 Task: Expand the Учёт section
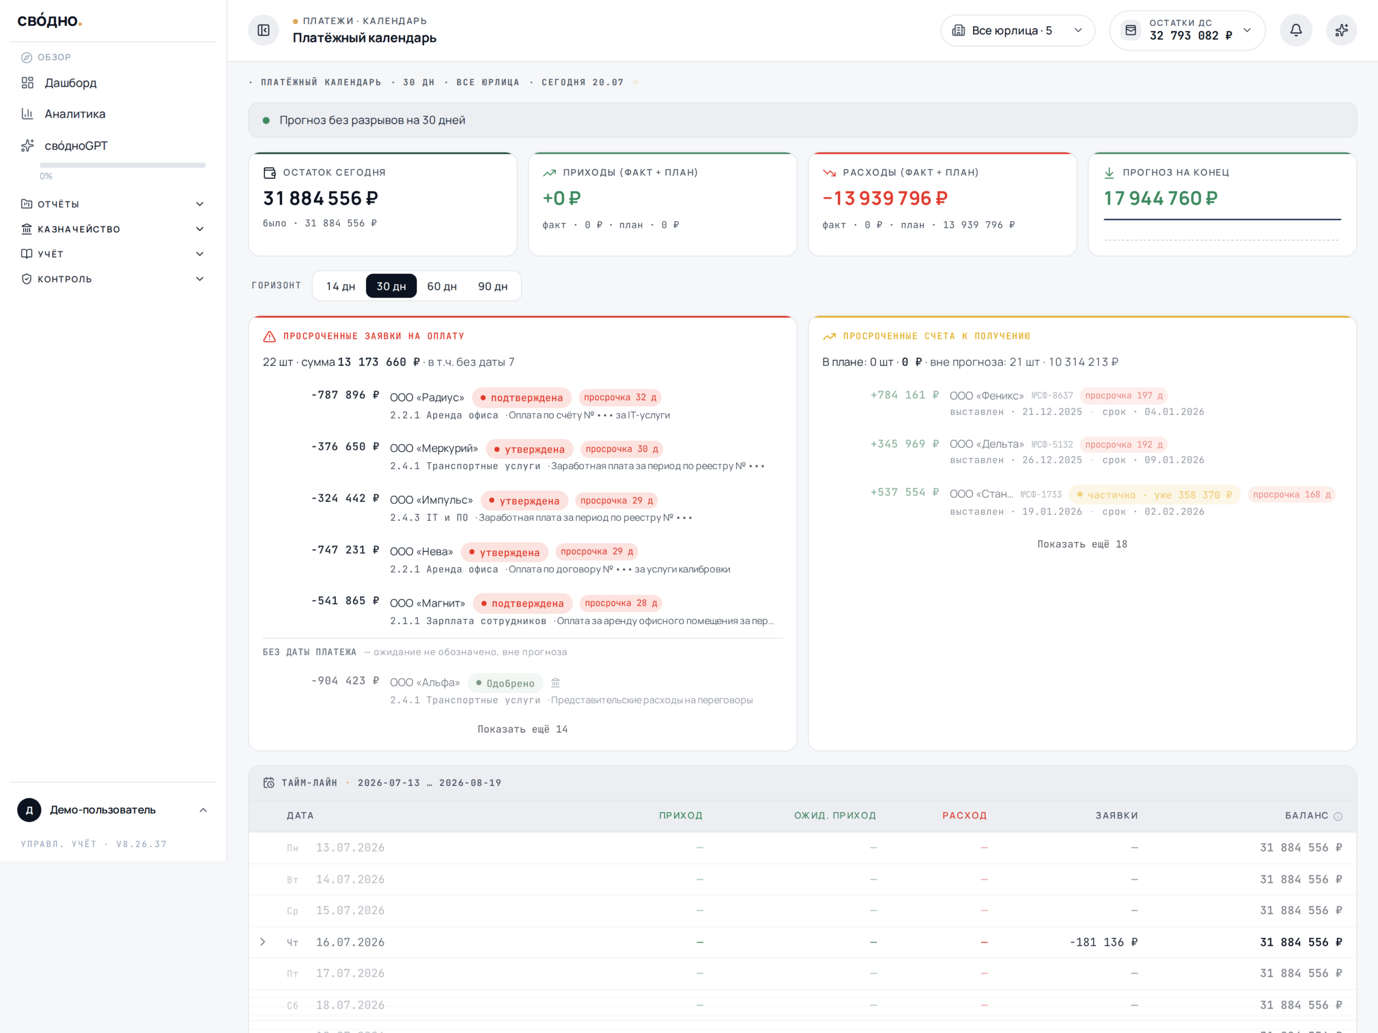point(199,253)
